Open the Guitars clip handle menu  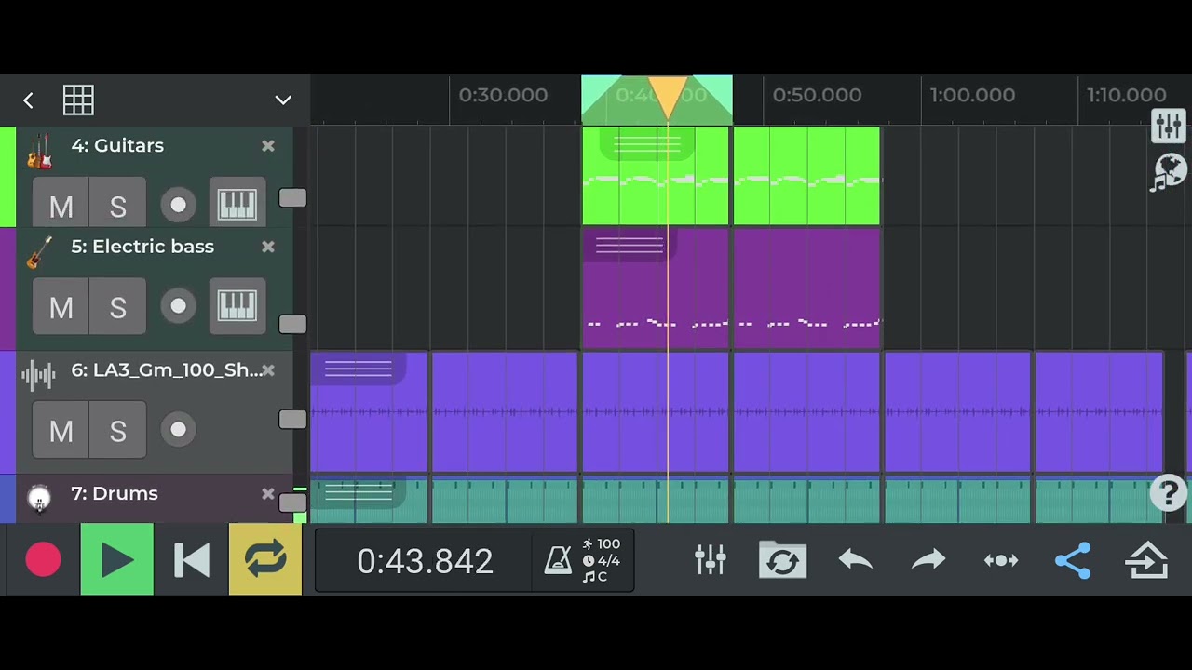[647, 144]
